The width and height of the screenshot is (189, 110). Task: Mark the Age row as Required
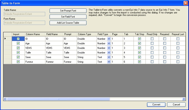coord(165,43)
